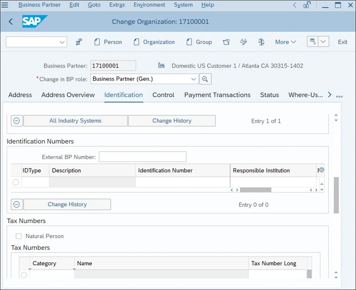Click minus icon beside lower Change History
The width and height of the screenshot is (356, 290).
point(17,204)
